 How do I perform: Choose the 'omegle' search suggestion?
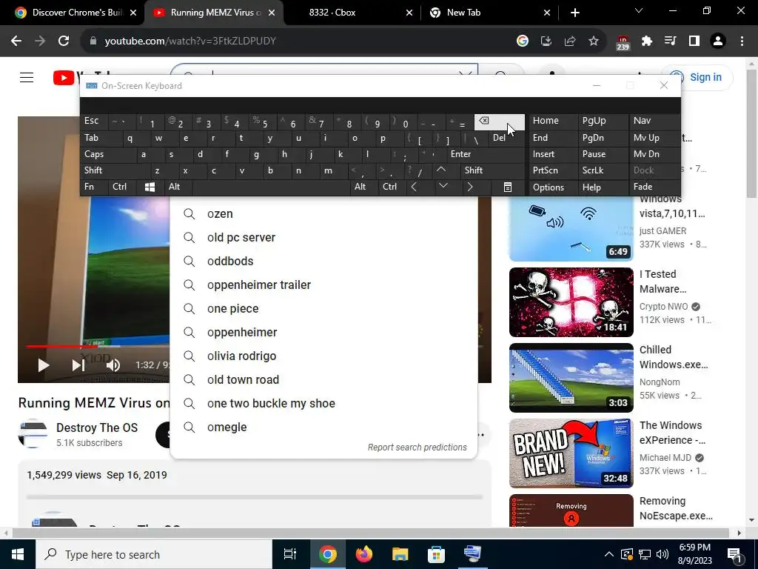click(x=324, y=427)
